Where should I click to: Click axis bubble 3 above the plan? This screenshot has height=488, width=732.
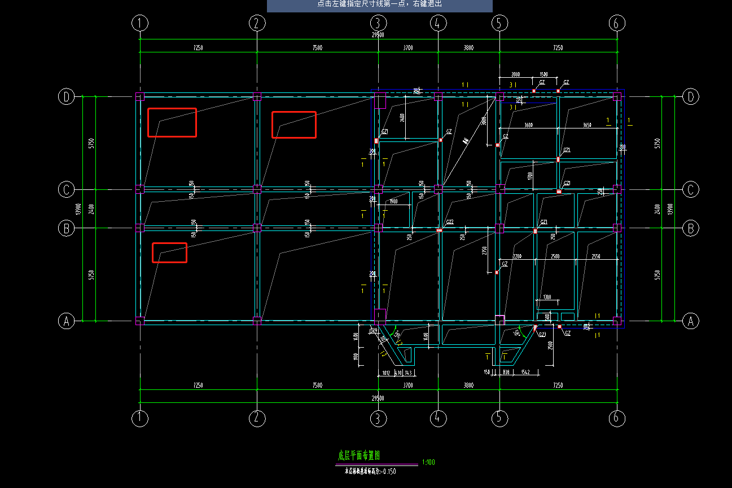click(378, 23)
